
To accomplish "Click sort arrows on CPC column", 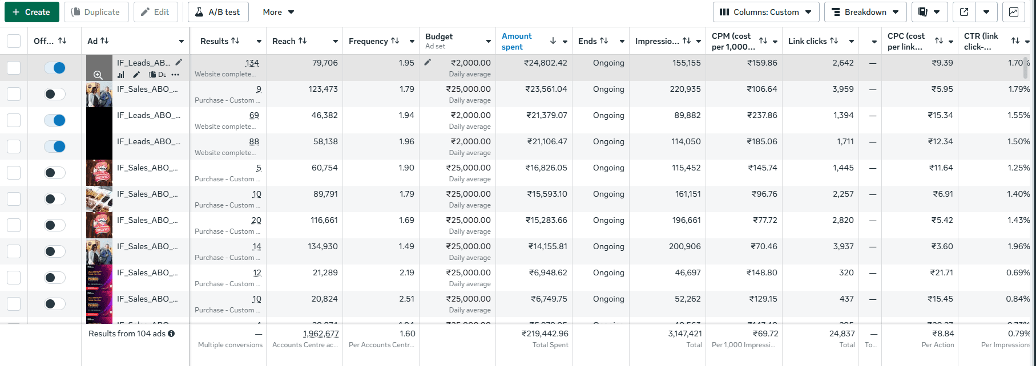I will click(x=939, y=41).
